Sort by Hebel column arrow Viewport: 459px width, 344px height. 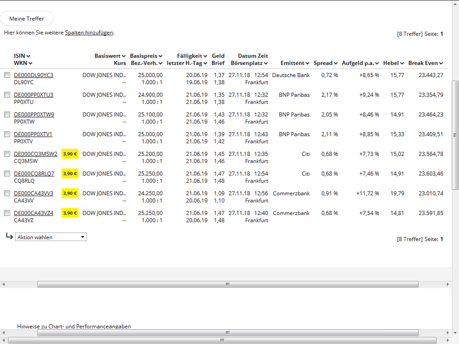tap(402, 63)
